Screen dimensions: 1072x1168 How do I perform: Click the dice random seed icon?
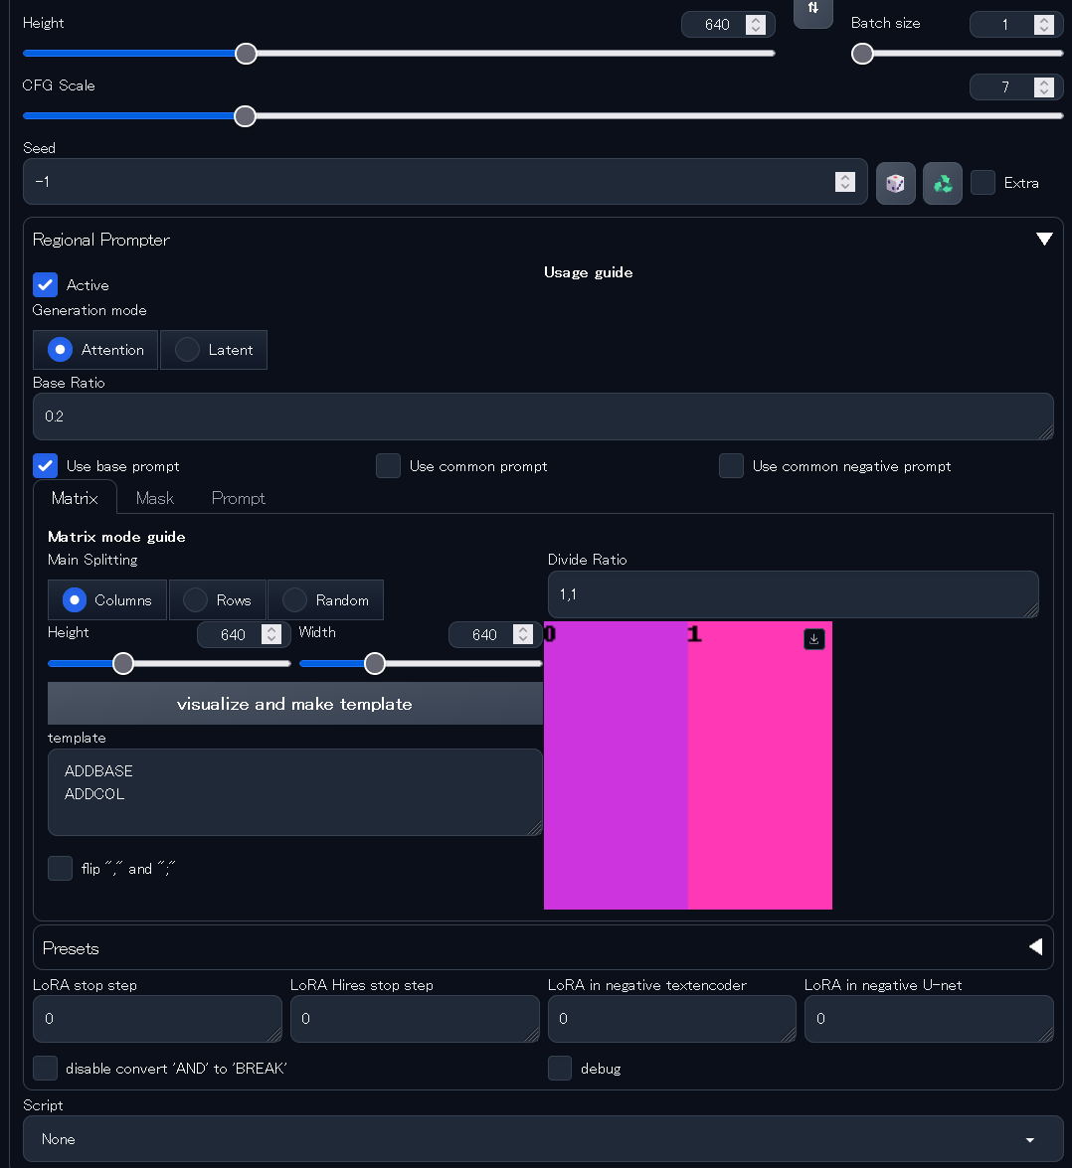(x=895, y=183)
